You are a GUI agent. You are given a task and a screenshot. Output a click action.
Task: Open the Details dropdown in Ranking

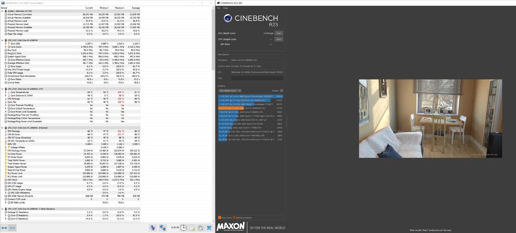[x=282, y=90]
